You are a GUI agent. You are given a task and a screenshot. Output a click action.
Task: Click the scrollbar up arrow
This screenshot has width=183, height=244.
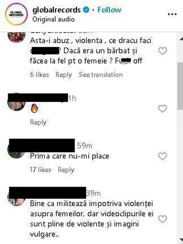pos(181,38)
